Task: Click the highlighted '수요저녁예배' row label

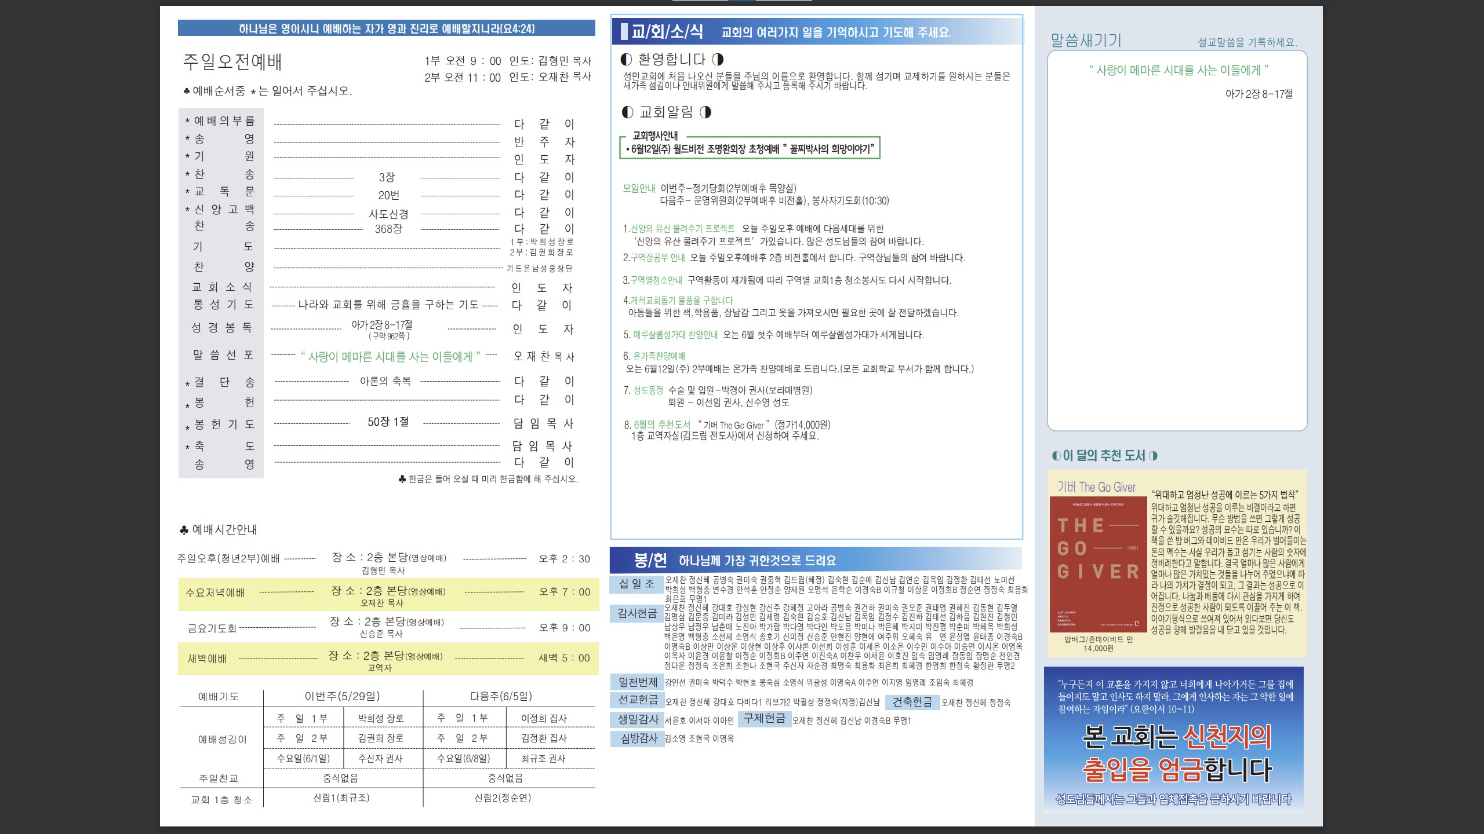Action: click(x=215, y=592)
